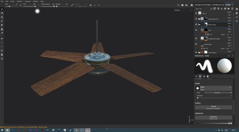Expand the Chrome Blue Tint folder
The width and height of the screenshot is (239, 132).
(199, 19)
